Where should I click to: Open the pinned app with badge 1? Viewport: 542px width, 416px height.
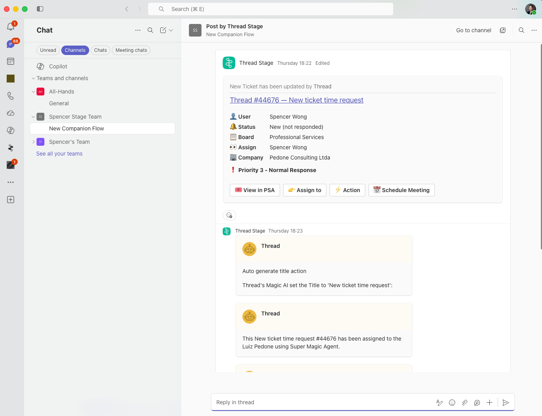[11, 165]
